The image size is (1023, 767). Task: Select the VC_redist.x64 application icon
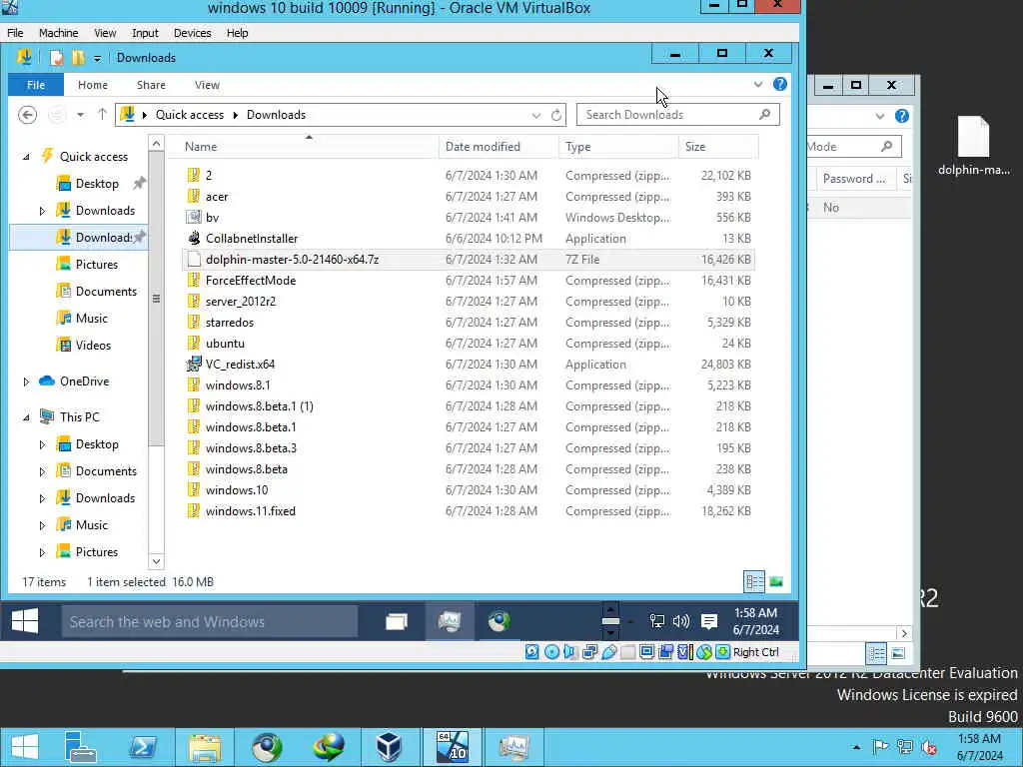[193, 364]
